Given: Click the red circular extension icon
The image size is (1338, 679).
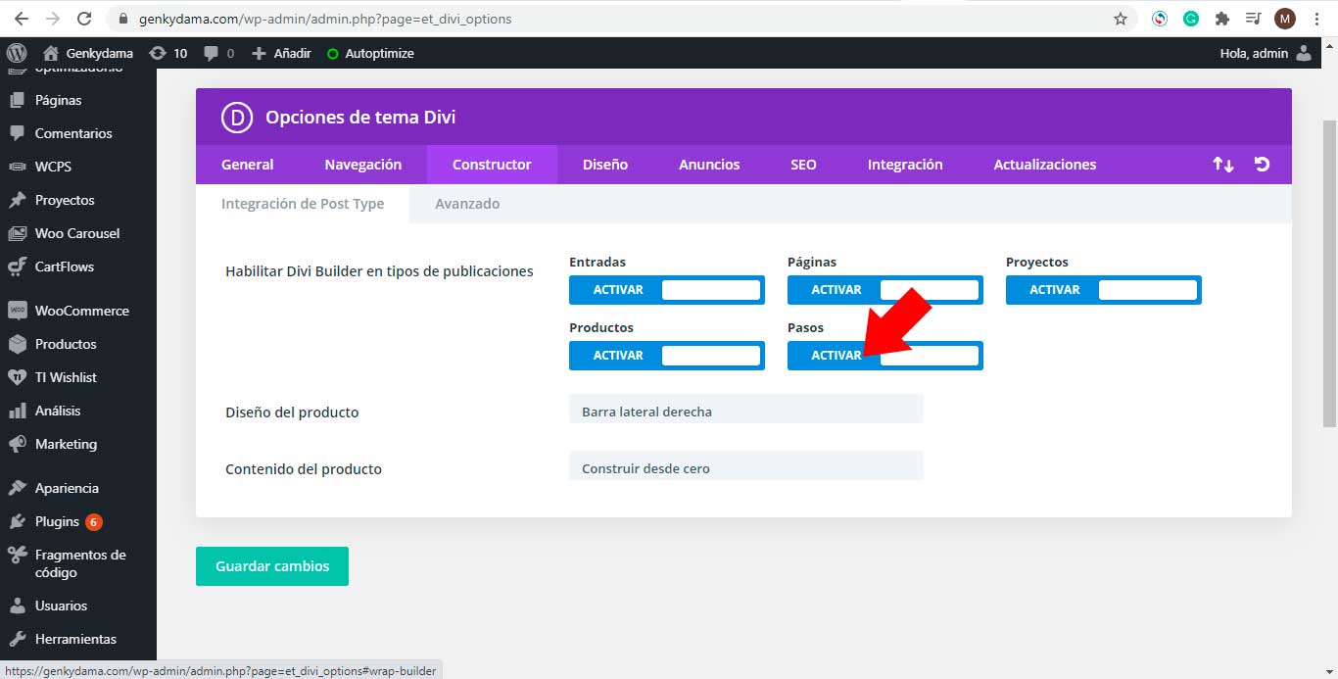Looking at the screenshot, I should coord(1160,19).
